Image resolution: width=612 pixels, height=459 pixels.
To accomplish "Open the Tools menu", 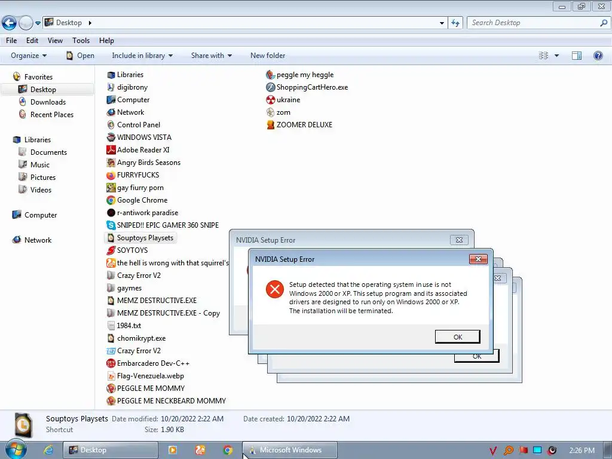I will point(81,41).
